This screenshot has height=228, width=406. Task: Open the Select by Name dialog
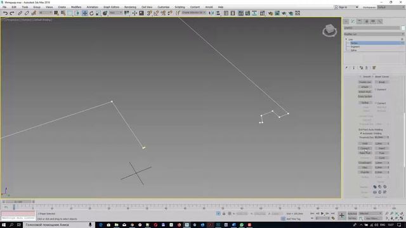tap(63, 13)
